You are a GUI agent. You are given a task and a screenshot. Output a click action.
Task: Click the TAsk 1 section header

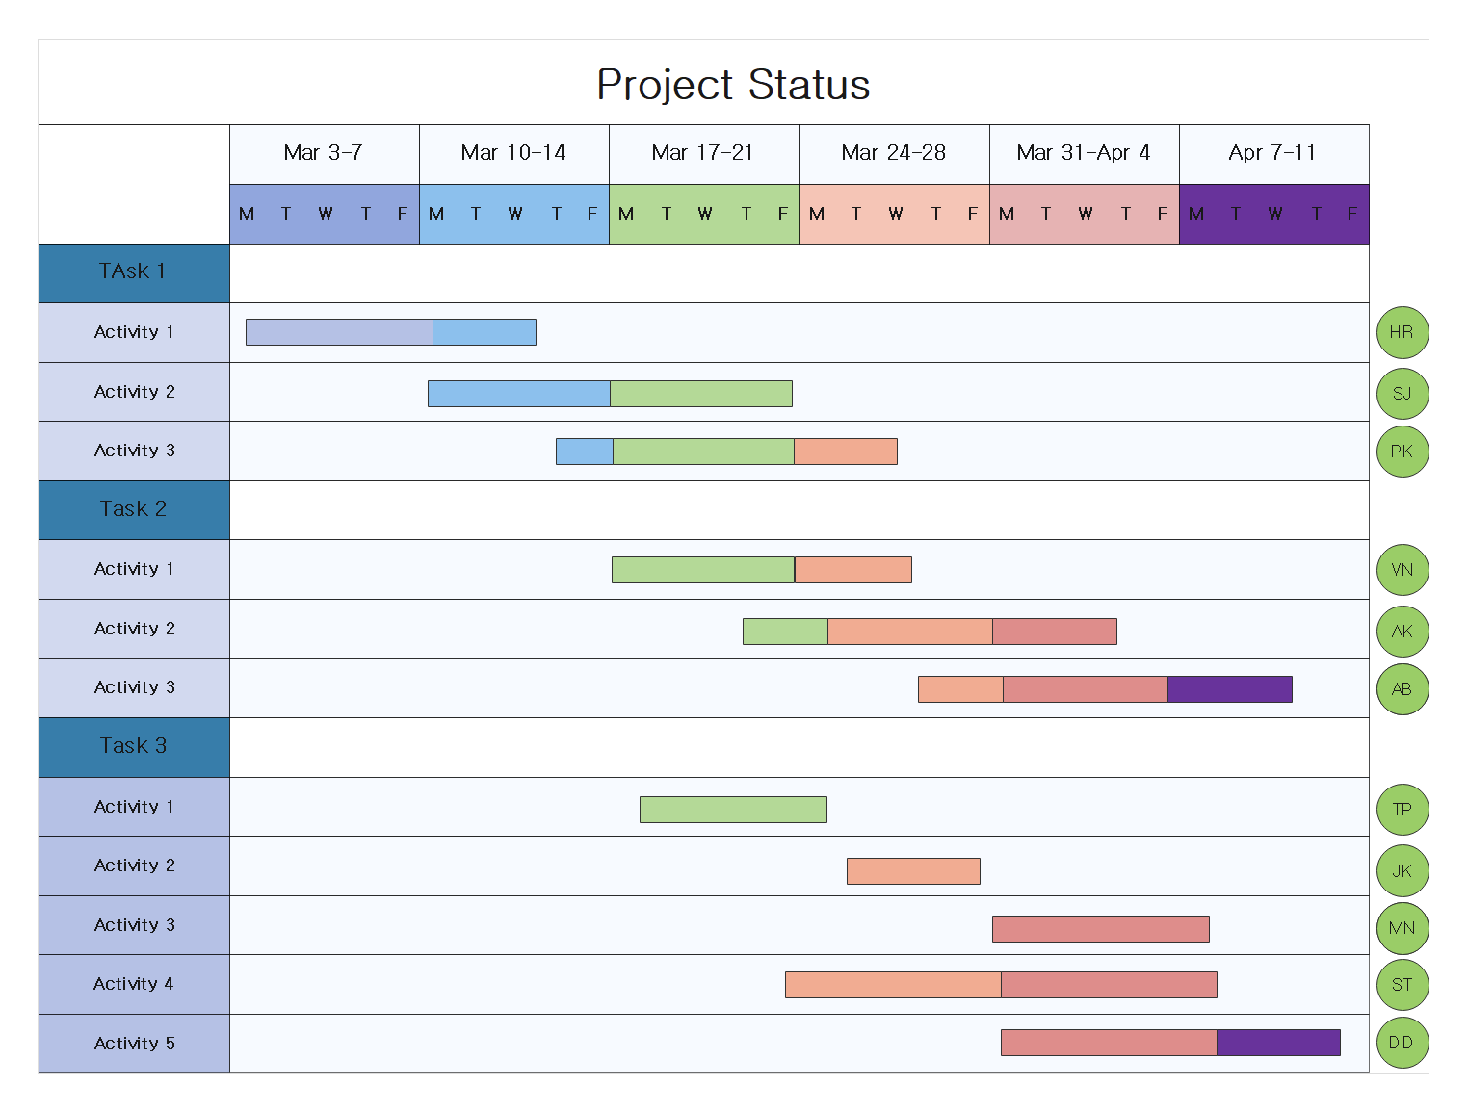click(134, 272)
